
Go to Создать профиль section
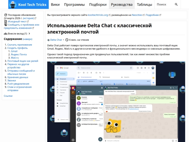click(17, 48)
